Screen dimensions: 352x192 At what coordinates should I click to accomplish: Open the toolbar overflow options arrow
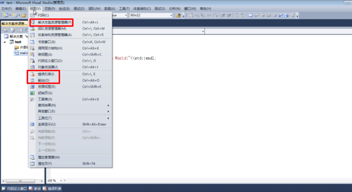297,16
